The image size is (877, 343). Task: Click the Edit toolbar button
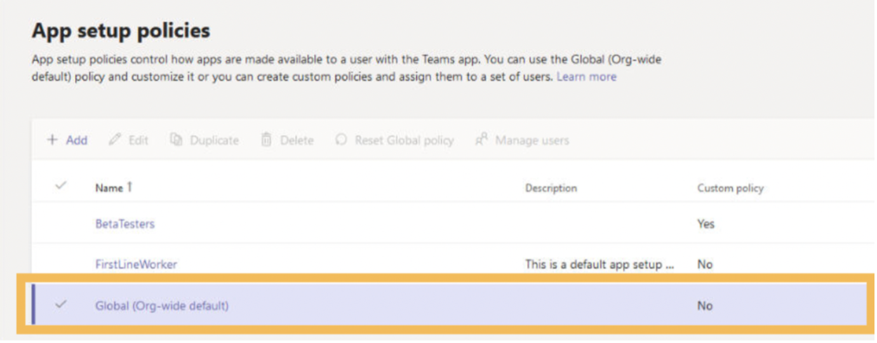128,140
